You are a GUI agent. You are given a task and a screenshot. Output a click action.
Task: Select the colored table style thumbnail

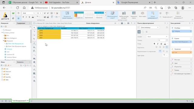(x=79, y=15)
